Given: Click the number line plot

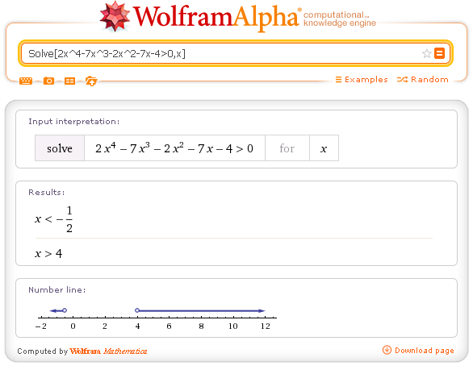Looking at the screenshot, I should tap(156, 318).
